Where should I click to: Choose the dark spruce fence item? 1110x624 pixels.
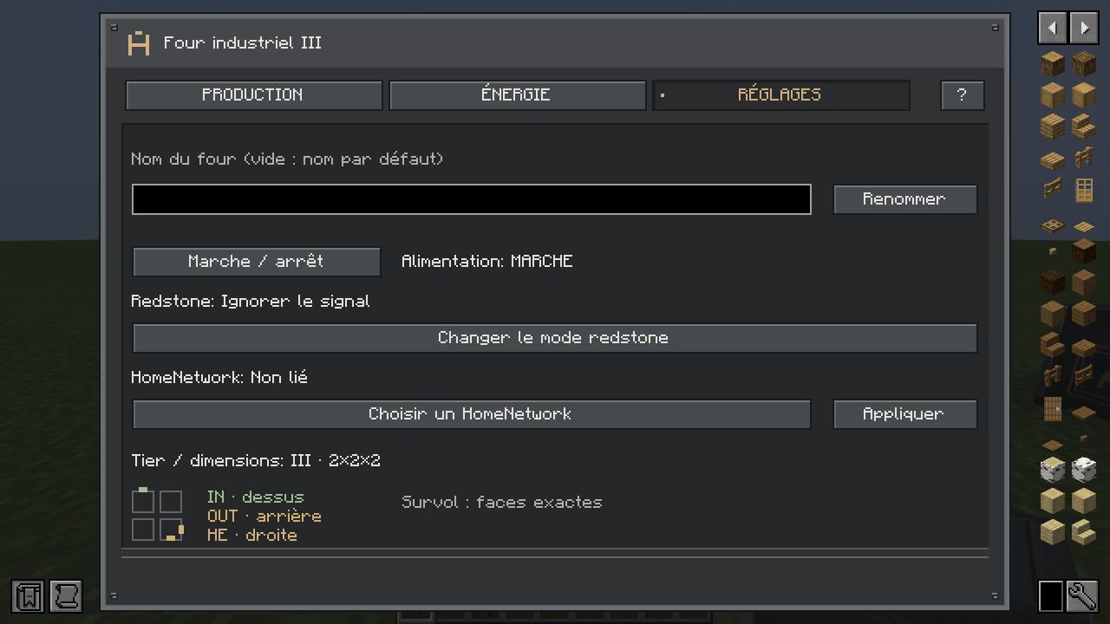[1052, 377]
